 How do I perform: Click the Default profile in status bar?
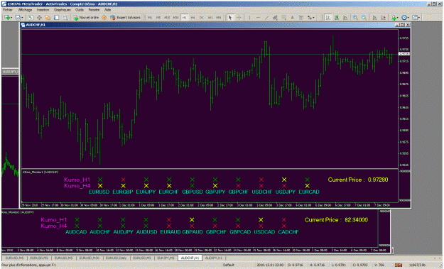tap(229, 265)
